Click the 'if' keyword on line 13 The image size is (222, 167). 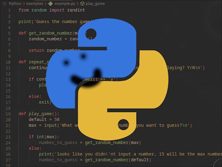(31, 79)
